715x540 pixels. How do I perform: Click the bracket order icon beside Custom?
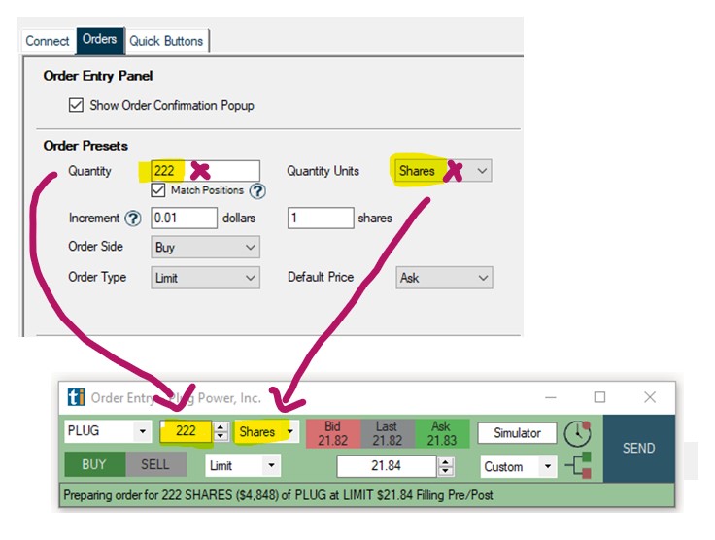click(x=580, y=466)
